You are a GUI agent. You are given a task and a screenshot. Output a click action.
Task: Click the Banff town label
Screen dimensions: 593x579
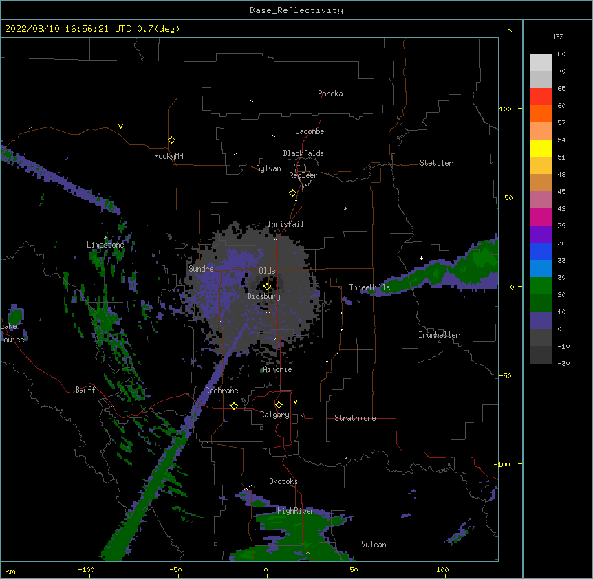pos(85,390)
